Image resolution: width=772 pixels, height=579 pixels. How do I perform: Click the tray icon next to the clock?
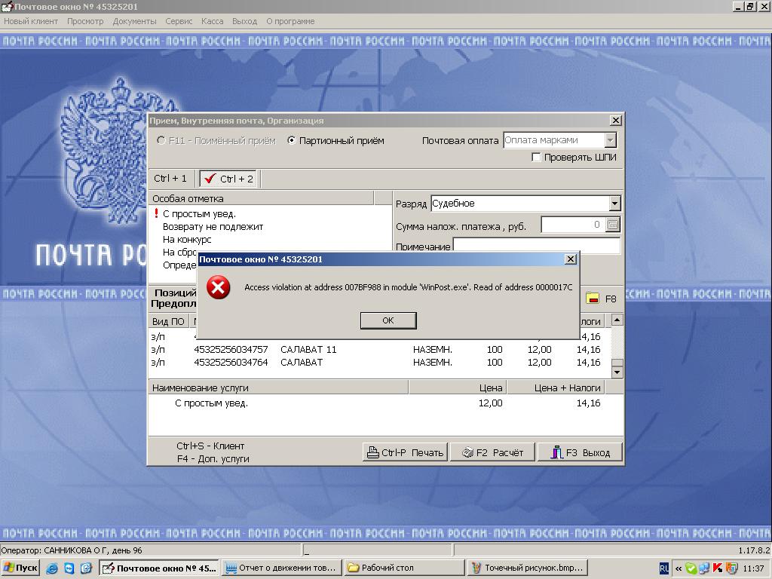[x=731, y=568]
